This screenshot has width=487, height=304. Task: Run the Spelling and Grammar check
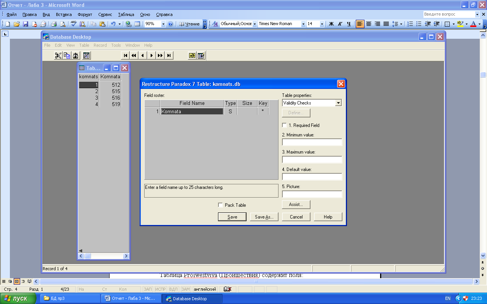click(74, 24)
